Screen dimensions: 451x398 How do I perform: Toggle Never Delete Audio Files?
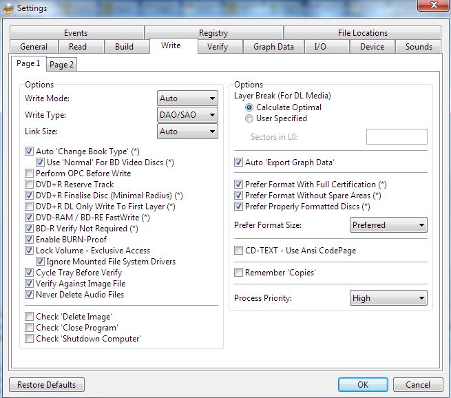click(x=29, y=295)
